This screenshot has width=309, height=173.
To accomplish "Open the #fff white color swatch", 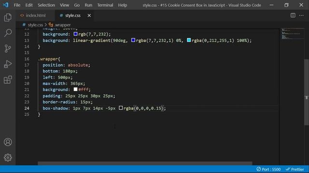I will pyautogui.click(x=75, y=89).
